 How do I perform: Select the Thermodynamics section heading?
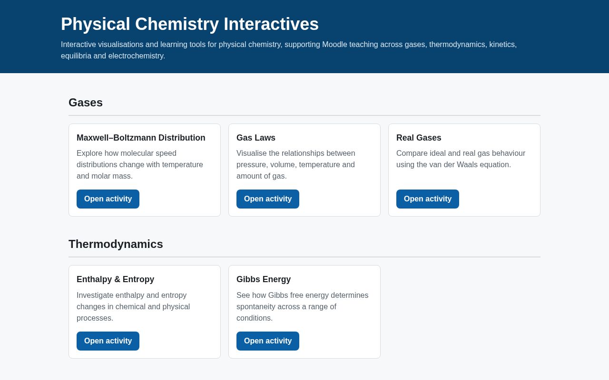pyautogui.click(x=116, y=244)
